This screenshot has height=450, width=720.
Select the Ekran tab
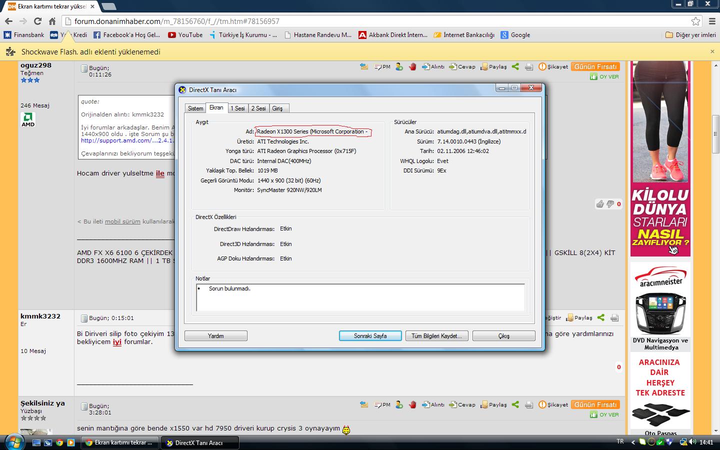[x=216, y=107]
